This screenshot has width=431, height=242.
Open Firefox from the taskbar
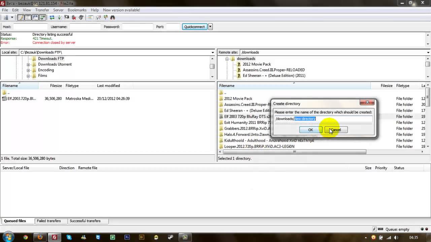(40, 237)
